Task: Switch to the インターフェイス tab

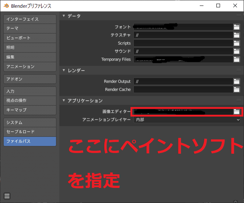Action: pos(30,19)
